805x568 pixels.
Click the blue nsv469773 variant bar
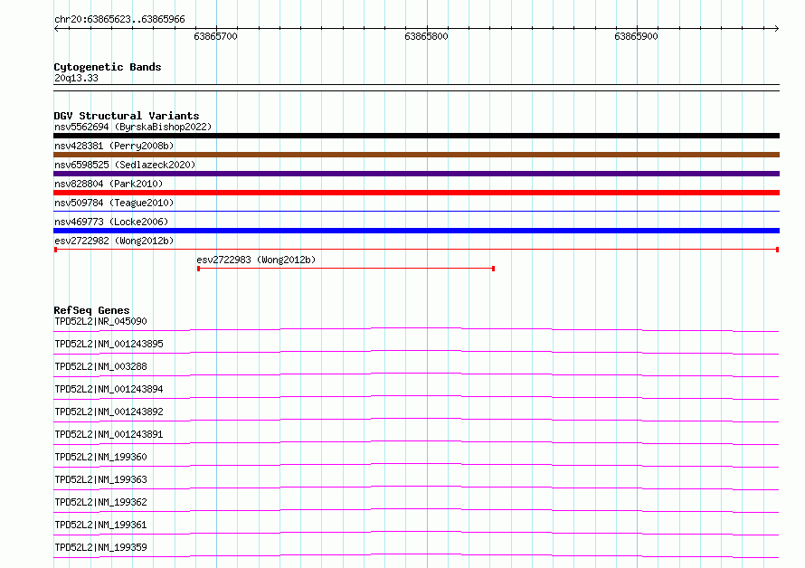(x=416, y=231)
